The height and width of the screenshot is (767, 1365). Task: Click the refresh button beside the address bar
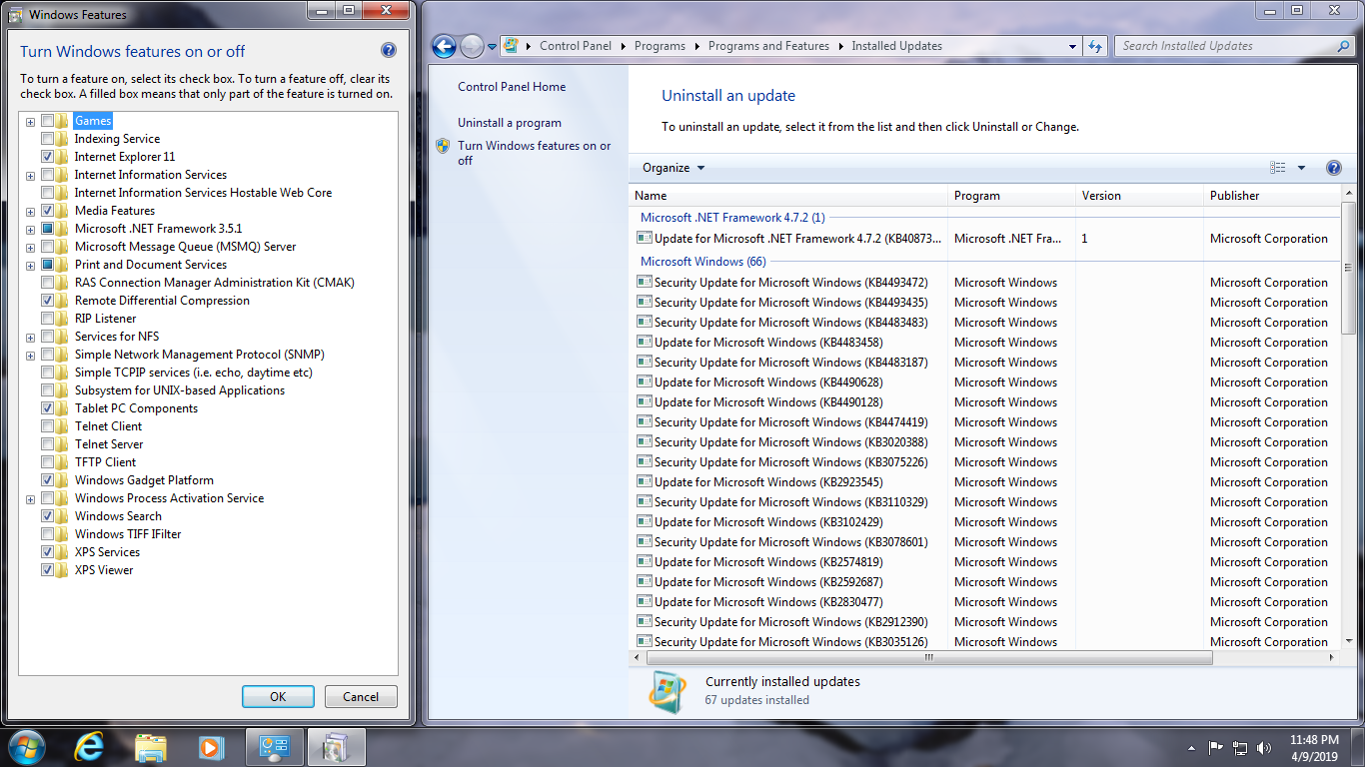1095,46
